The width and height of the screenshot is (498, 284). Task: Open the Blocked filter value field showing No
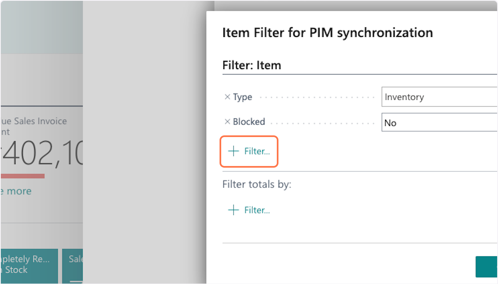(x=439, y=123)
